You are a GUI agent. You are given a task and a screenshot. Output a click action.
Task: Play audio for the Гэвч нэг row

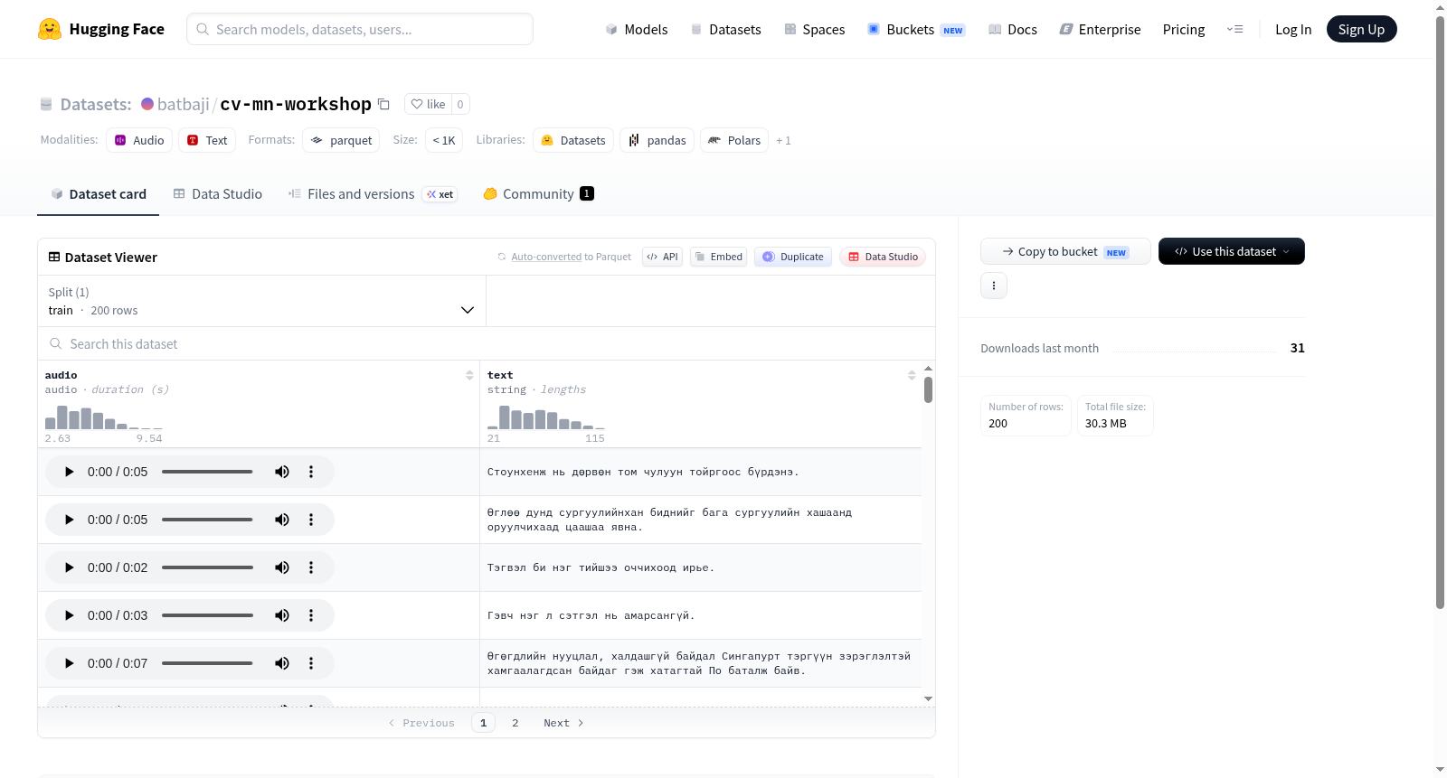[x=69, y=615]
